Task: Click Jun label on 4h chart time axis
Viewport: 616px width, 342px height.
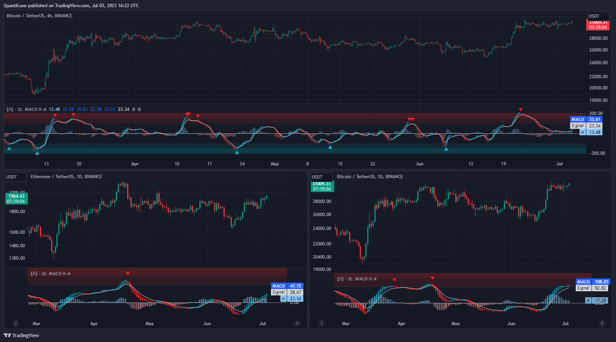Action: click(419, 164)
